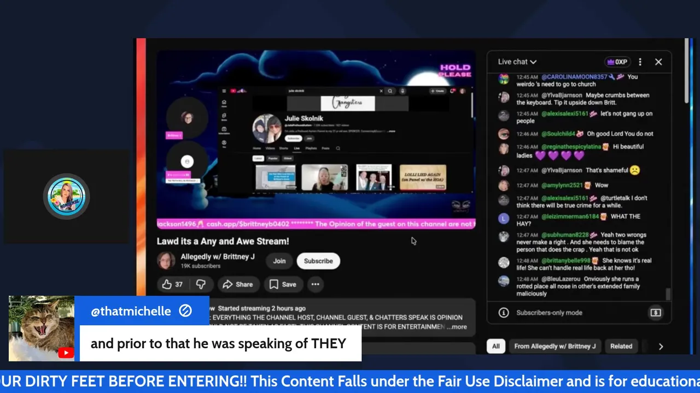This screenshot has width=700, height=393.
Task: Click @leizimmerman6184's purple L avatar
Action: pyautogui.click(x=504, y=218)
